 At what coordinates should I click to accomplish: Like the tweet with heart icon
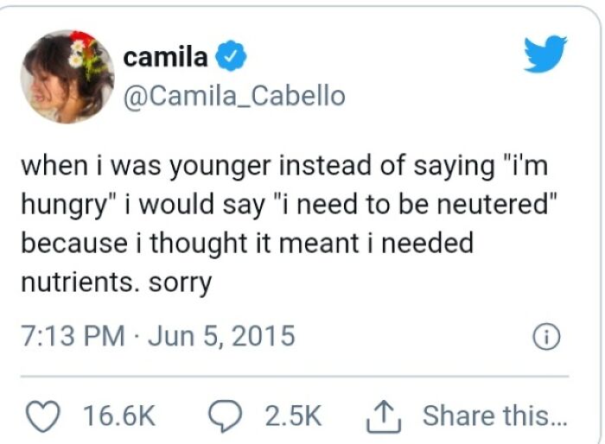click(x=43, y=415)
